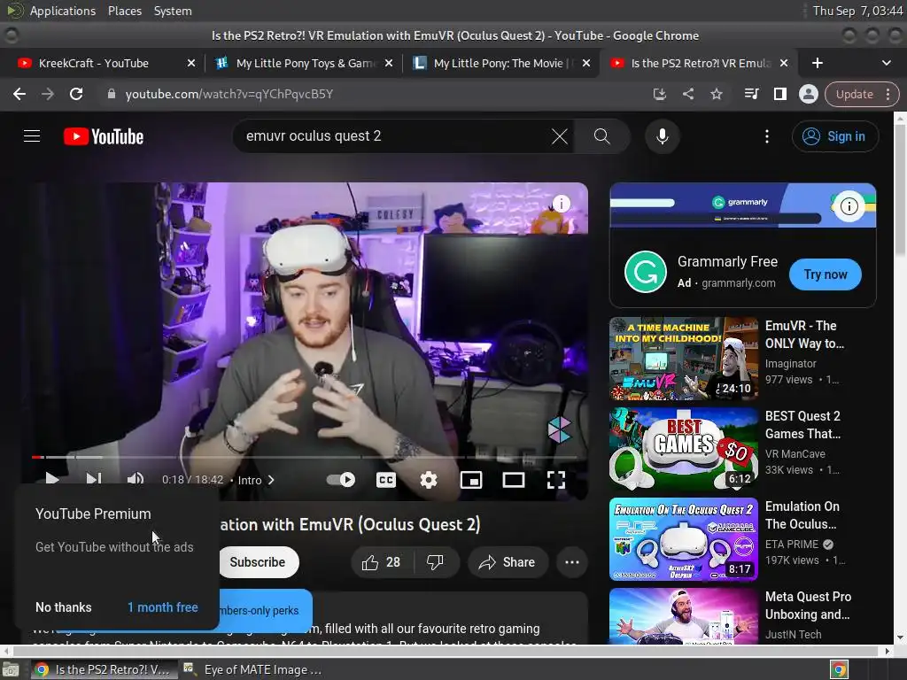Sign in to YouTube
The width and height of the screenshot is (907, 680).
[x=834, y=136]
